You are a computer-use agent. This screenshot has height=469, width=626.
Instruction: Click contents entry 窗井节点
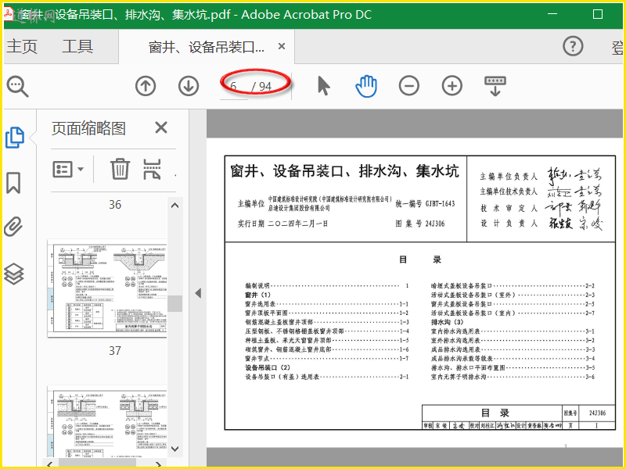[257, 359]
